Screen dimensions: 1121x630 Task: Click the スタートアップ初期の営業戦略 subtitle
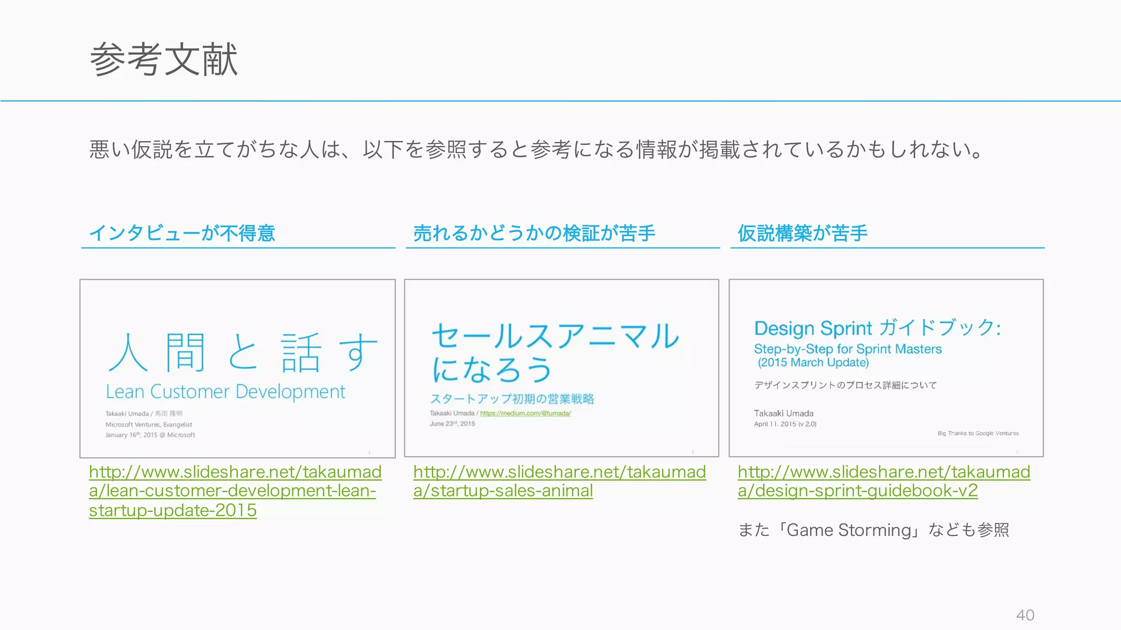[x=512, y=399]
